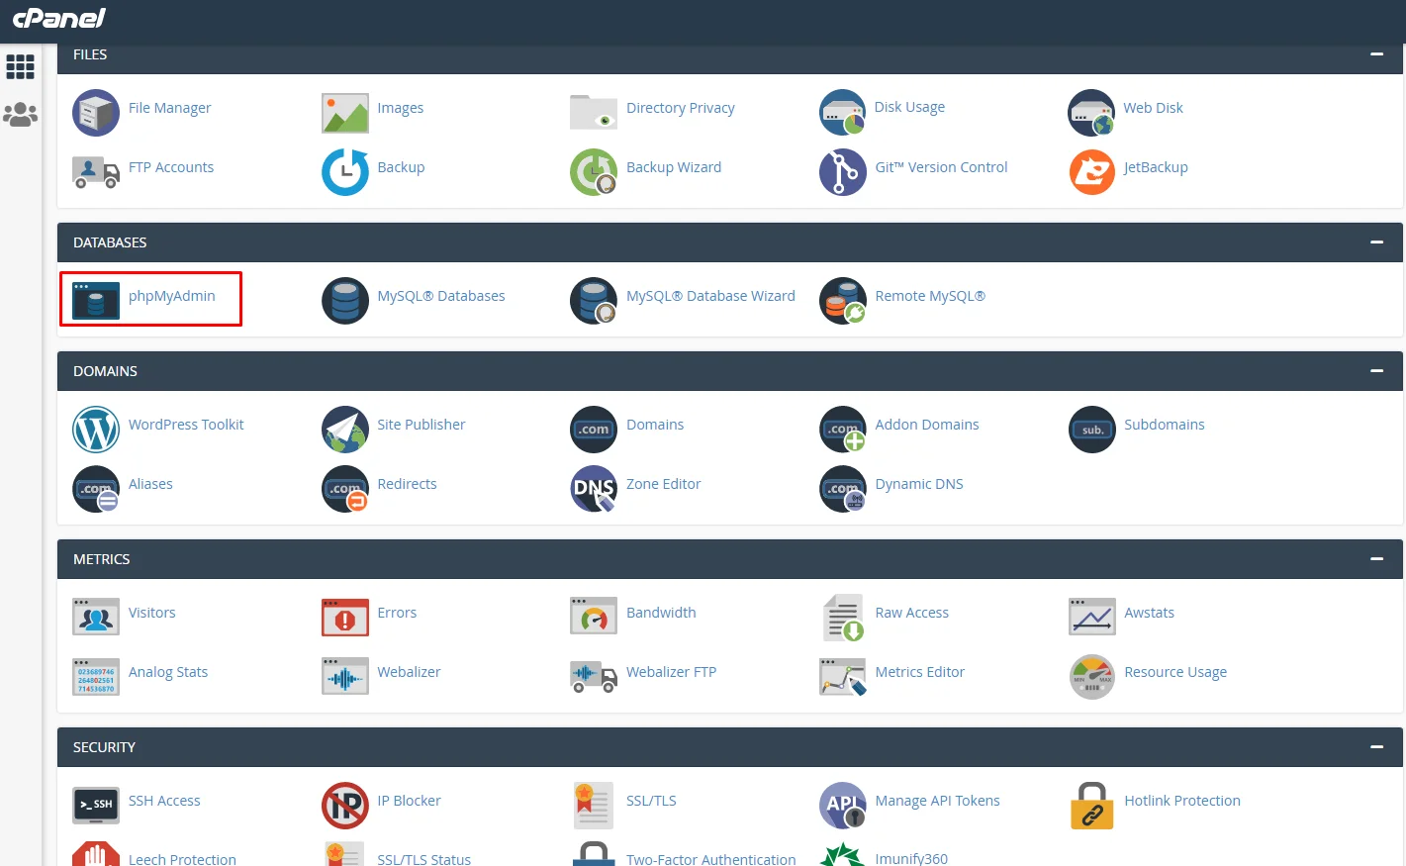Open the SSL/TLS Status link
This screenshot has height=866, width=1406.
coord(423,859)
